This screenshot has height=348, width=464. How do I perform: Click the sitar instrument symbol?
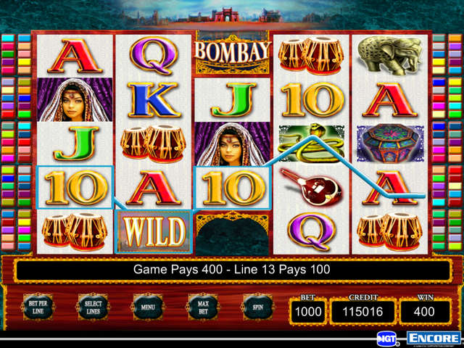click(x=311, y=187)
